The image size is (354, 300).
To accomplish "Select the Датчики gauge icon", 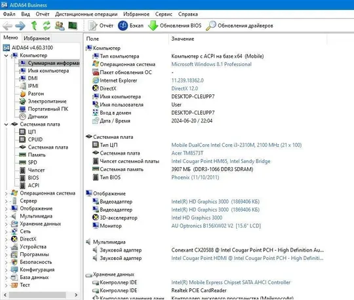I will pyautogui.click(x=22, y=117).
